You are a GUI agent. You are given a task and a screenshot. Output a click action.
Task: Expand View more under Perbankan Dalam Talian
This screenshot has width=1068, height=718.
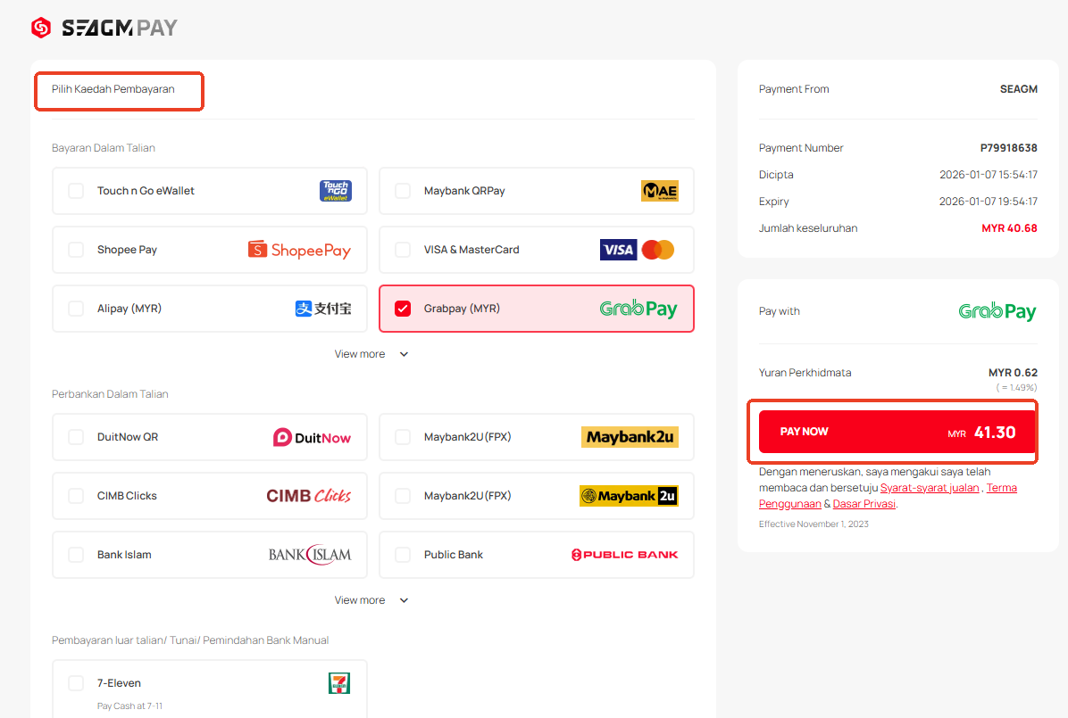(371, 600)
